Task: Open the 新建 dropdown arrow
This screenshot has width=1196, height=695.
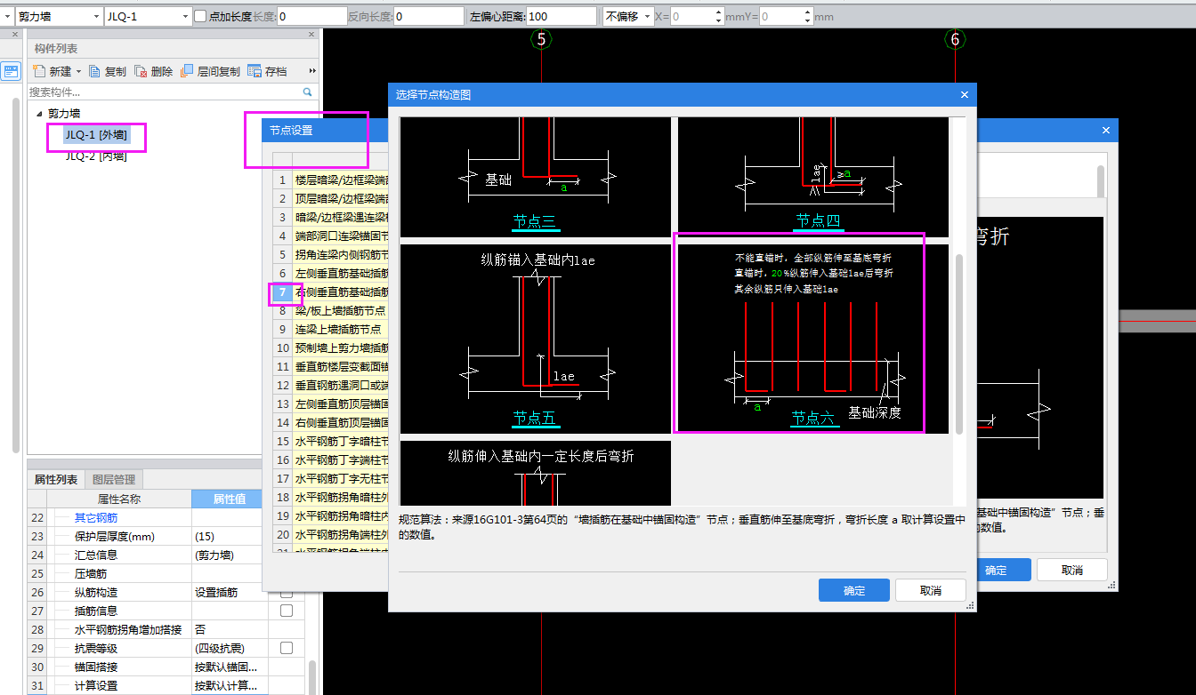Action: pos(78,71)
